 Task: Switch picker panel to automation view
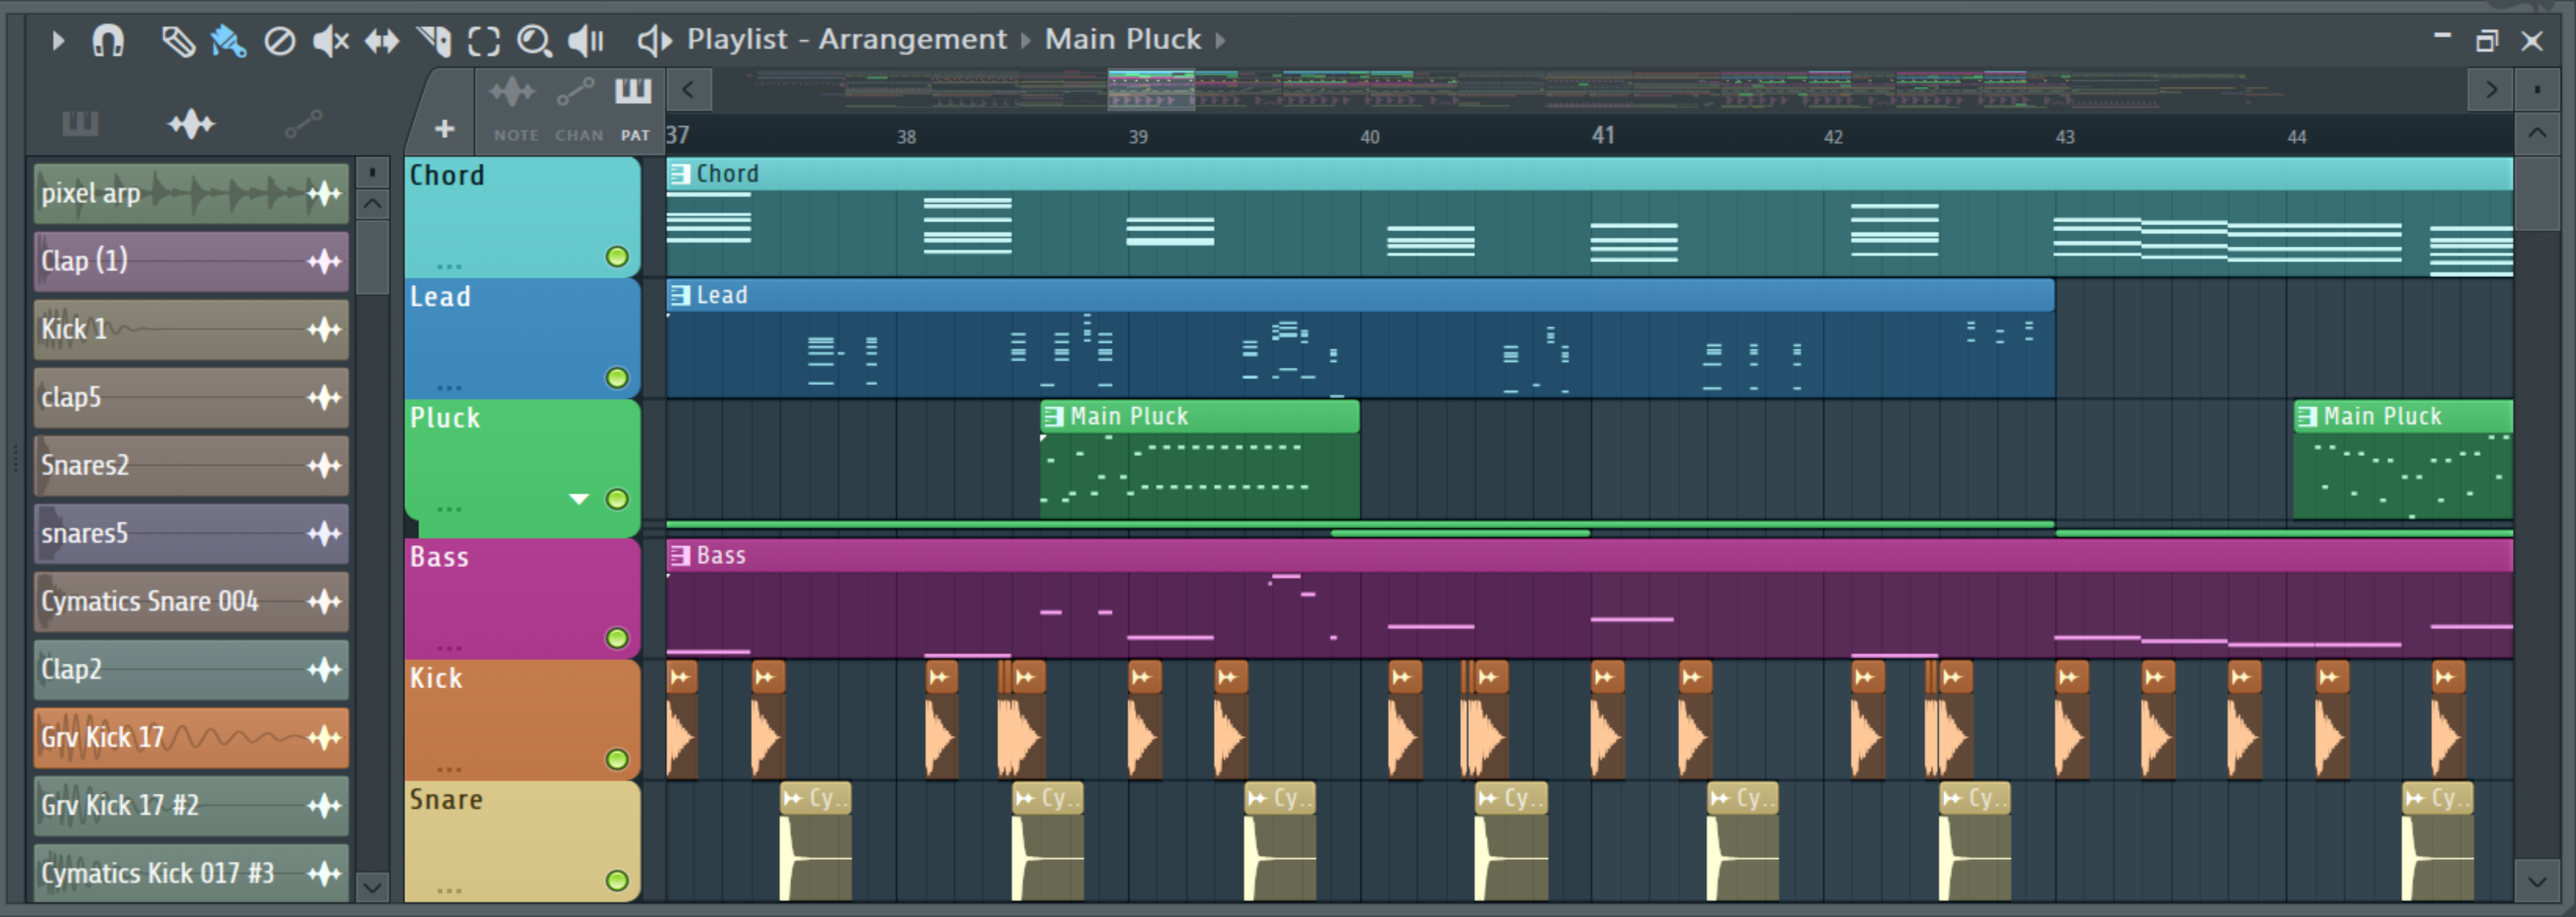pos(303,124)
